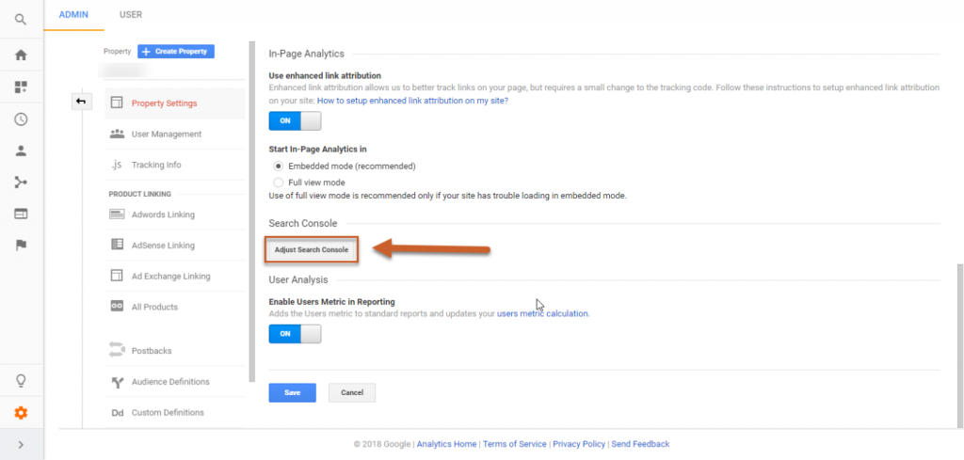Click the admin menu vertical scrollbar
This screenshot has height=460, width=964.
click(x=251, y=212)
